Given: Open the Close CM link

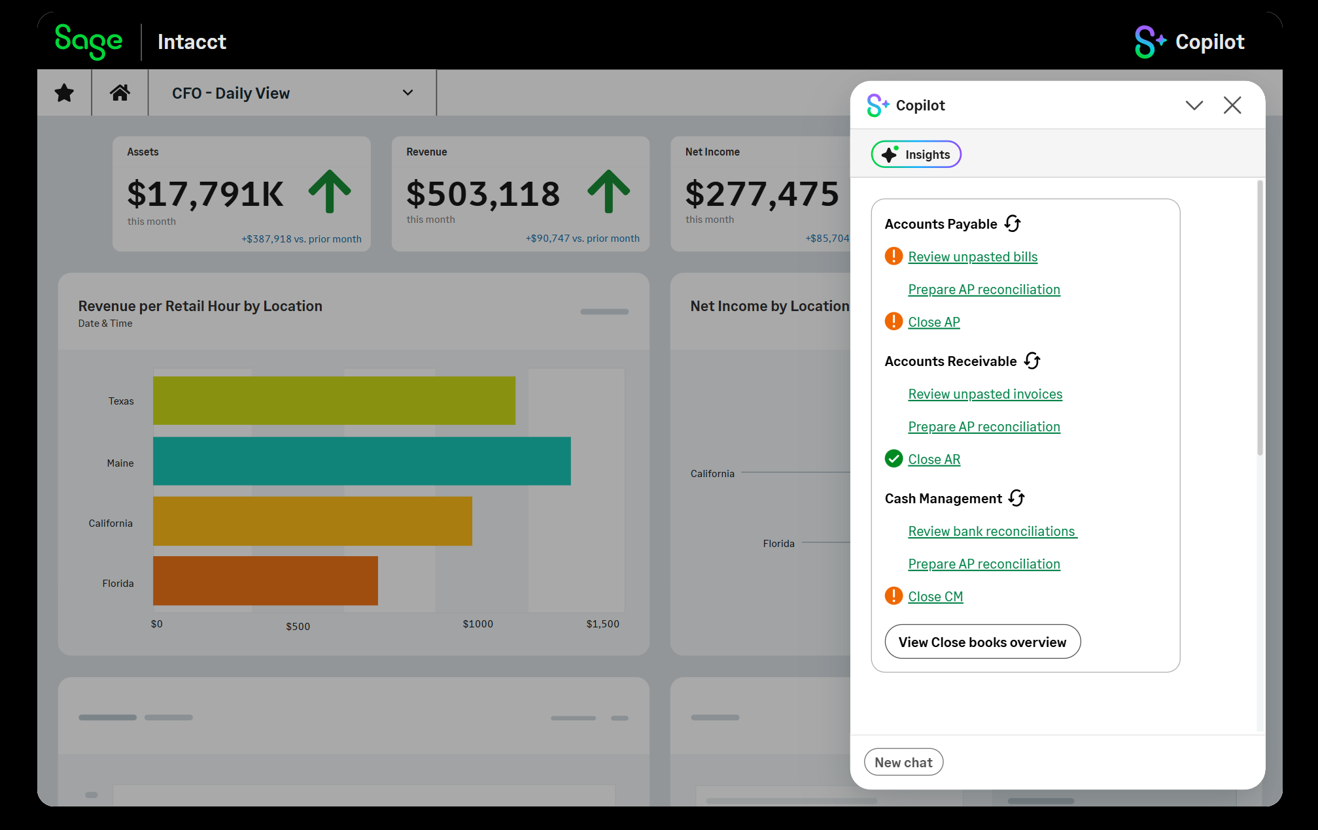Looking at the screenshot, I should (x=935, y=597).
